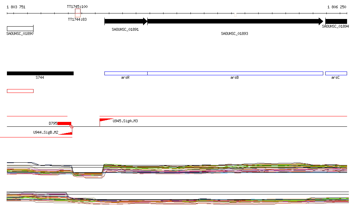Image resolution: width=354 pixels, height=211 pixels.
Task: Select the long SAOUHSC_01893 gene arrow
Action: click(235, 21)
